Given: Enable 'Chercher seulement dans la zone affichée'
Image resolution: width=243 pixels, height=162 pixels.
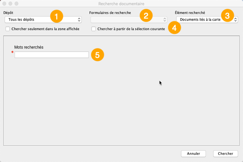Looking at the screenshot, I should 8,29.
